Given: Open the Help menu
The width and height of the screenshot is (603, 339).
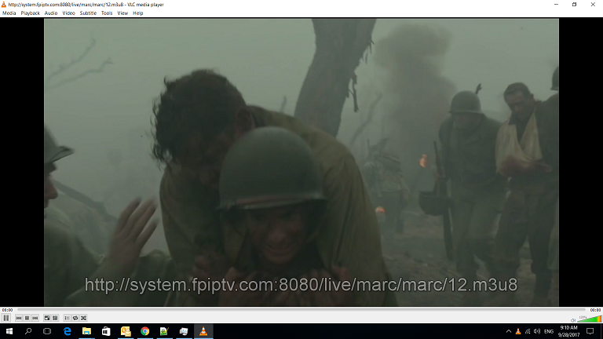Looking at the screenshot, I should (x=137, y=13).
